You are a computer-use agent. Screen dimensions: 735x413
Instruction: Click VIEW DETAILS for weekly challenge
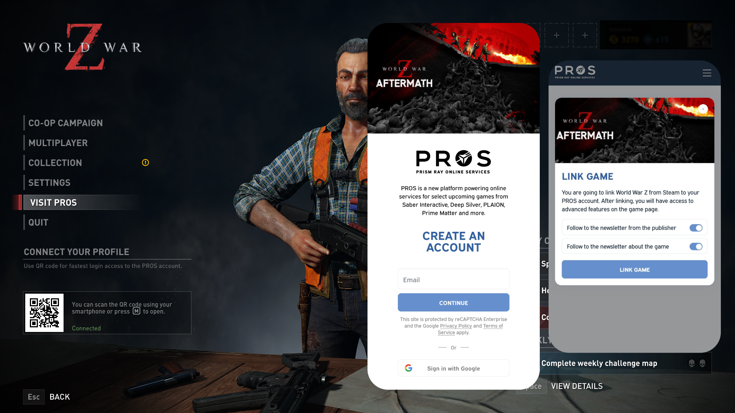coord(577,385)
